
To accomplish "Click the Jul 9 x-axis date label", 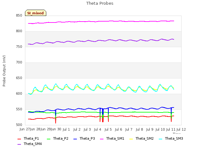I will click(x=150, y=130).
